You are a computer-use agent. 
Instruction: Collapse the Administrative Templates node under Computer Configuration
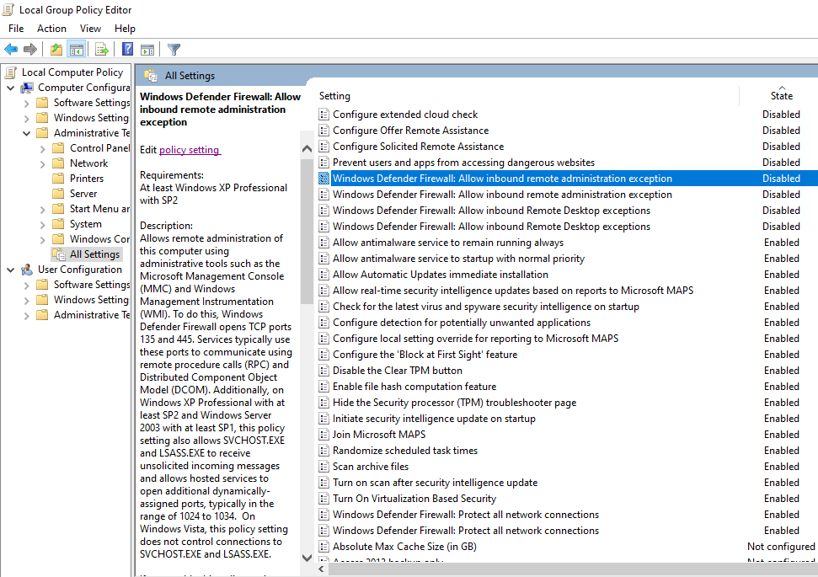(27, 134)
